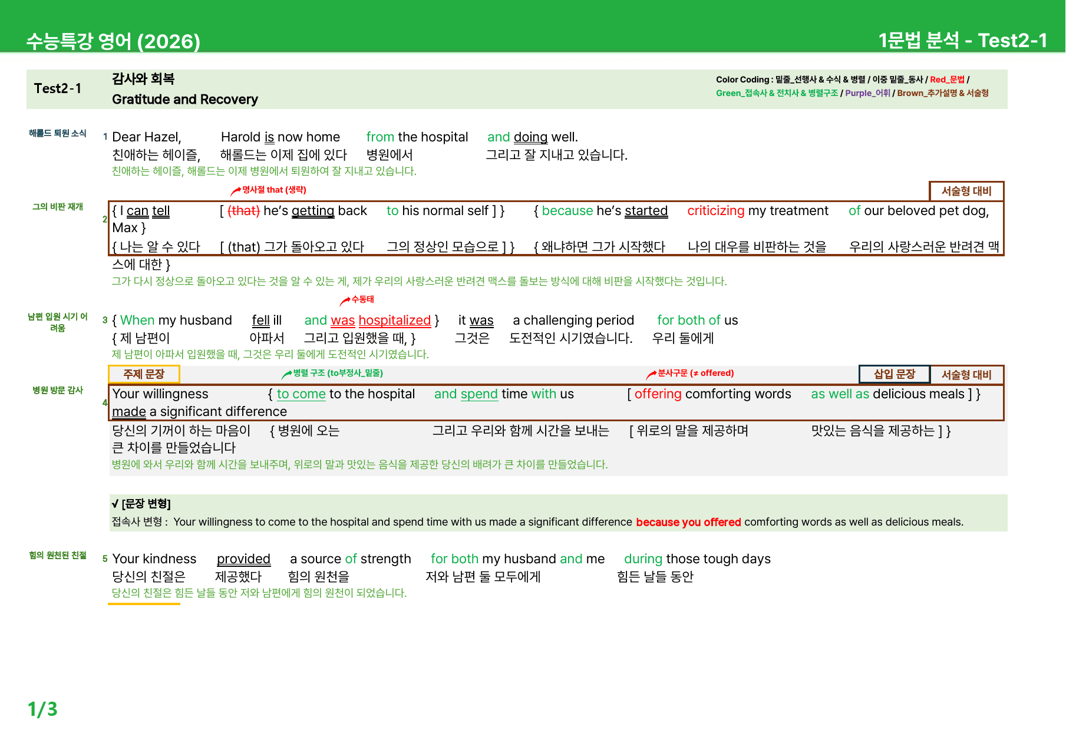Click the red phrase 'because you offered'
The height and width of the screenshot is (753, 1066).
click(688, 522)
